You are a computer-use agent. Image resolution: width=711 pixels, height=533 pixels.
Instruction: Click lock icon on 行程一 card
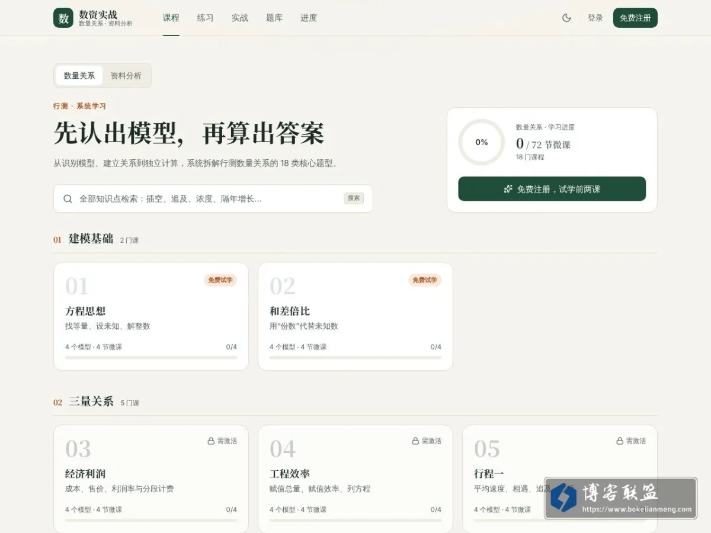click(x=620, y=441)
